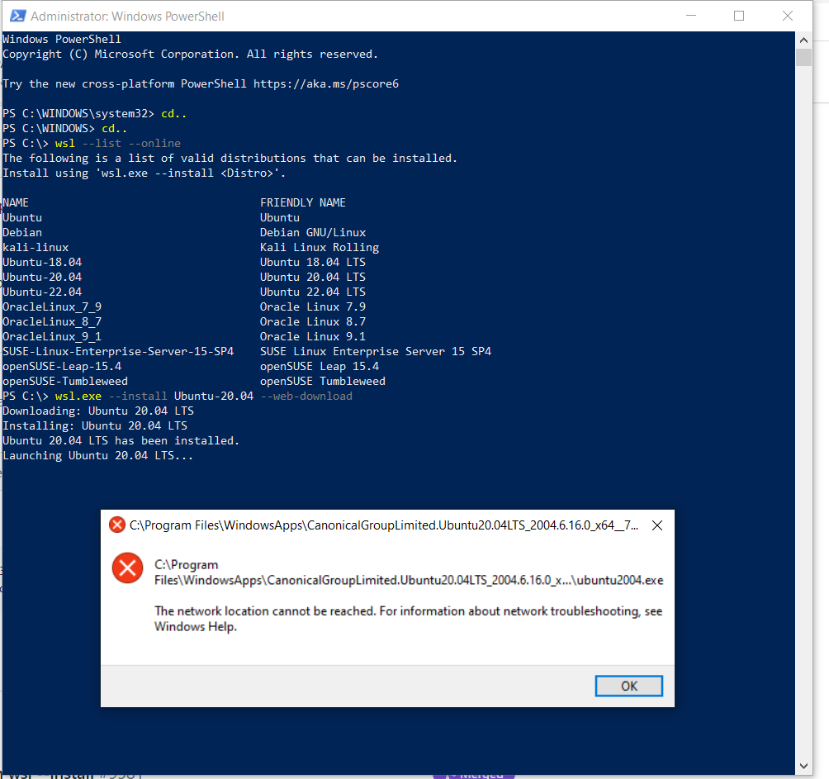
Task: Click 'openSUSE-Tumbleweed' in the distro list
Action: click(65, 381)
